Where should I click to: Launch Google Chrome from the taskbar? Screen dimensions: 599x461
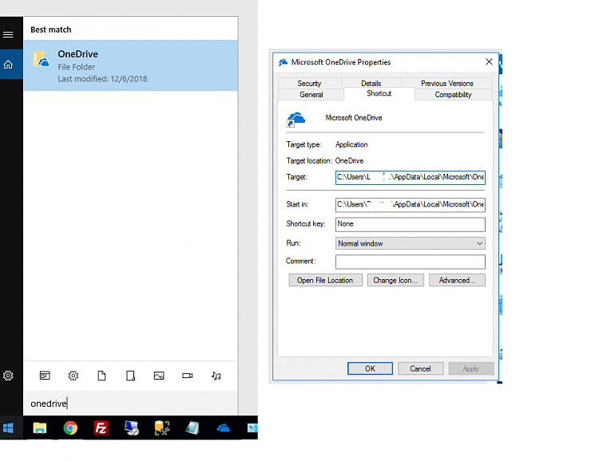(70, 428)
